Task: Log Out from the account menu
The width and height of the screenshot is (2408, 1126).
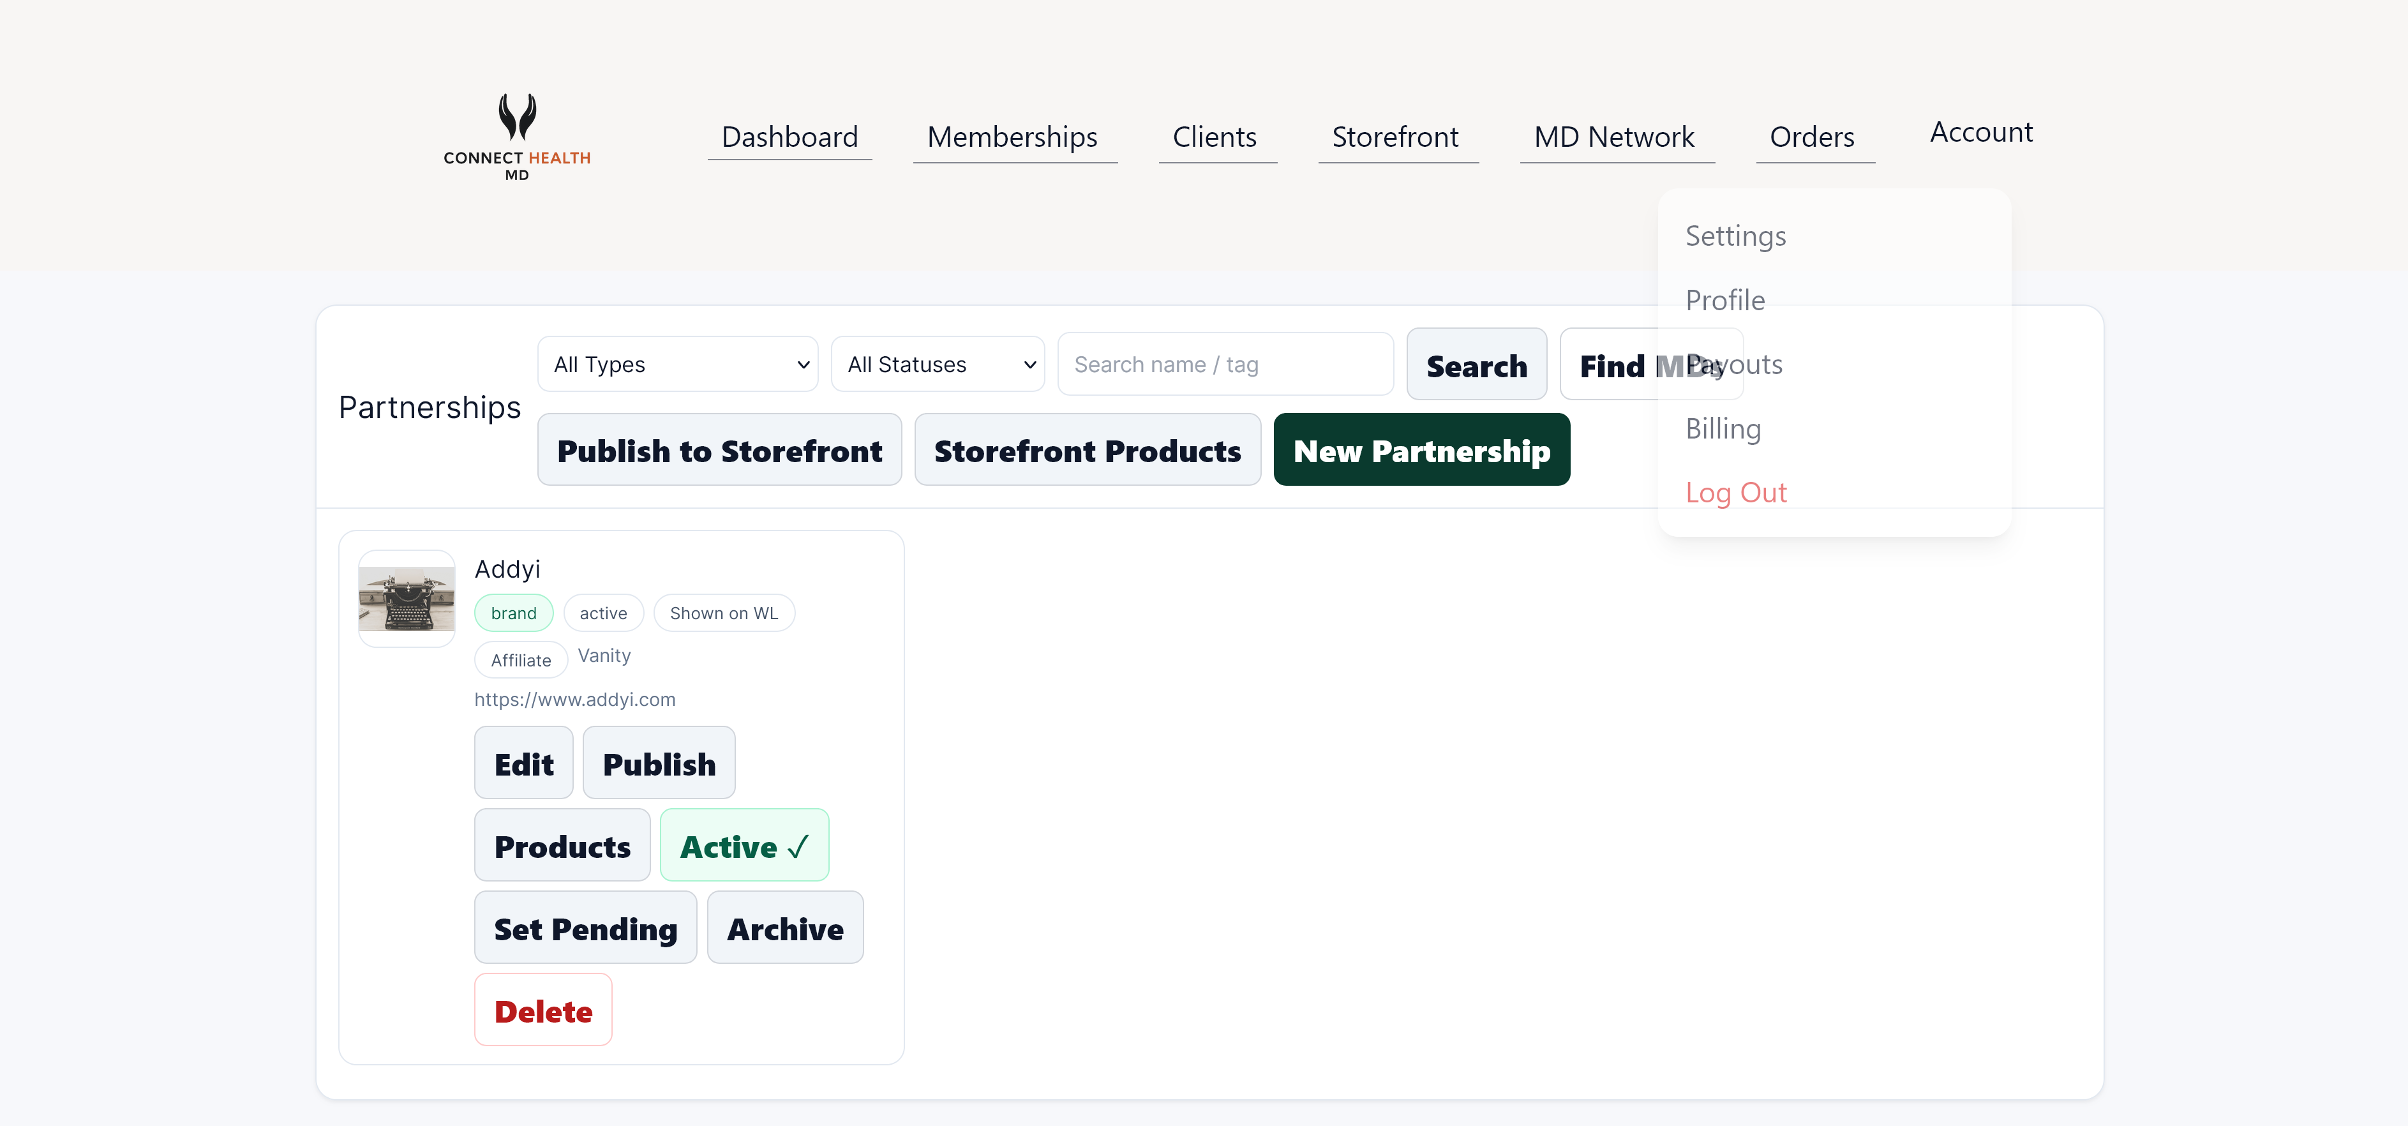Action: 1736,492
